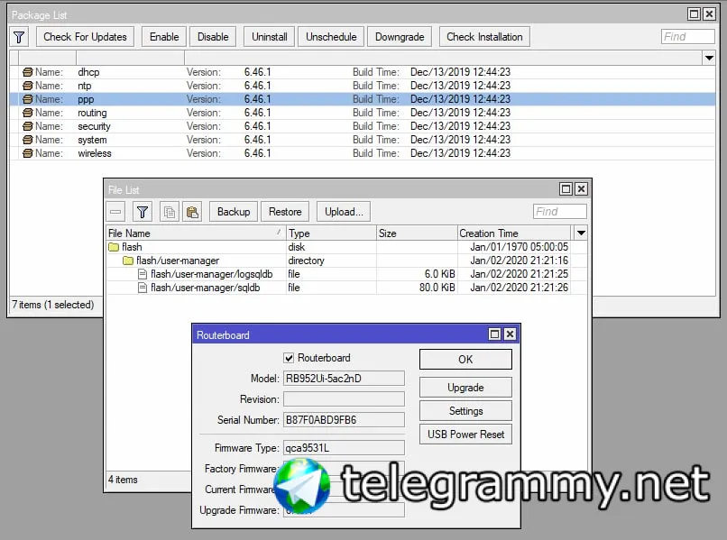This screenshot has width=727, height=540.
Task: Click the Restore button
Action: [285, 212]
